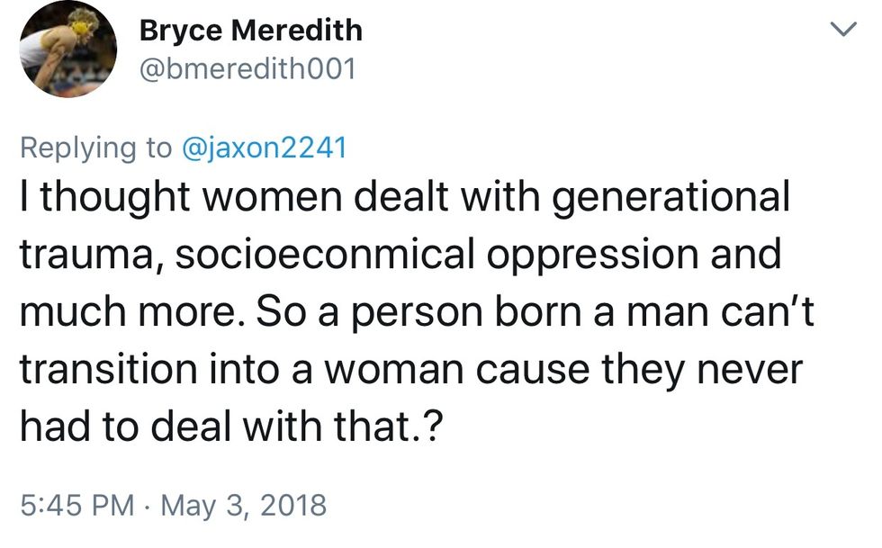This screenshot has height=548, width=882.
Task: Click the 5:45 PM timestamp
Action: pos(76,504)
